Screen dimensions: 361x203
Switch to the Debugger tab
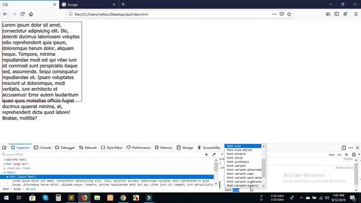coord(65,148)
